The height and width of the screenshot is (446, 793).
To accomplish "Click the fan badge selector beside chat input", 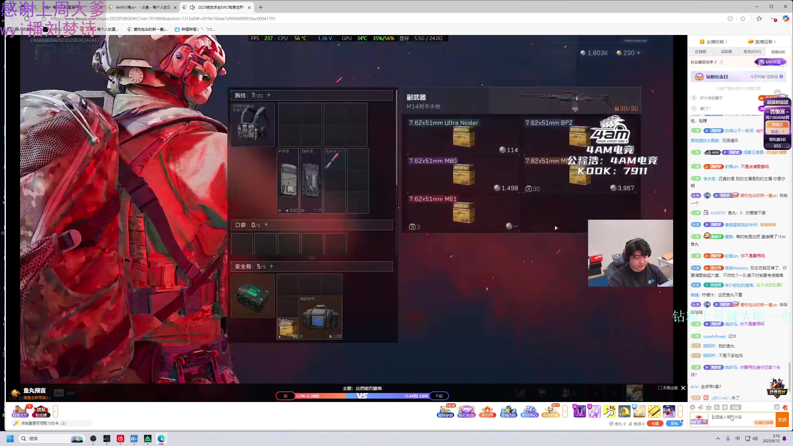I will coord(699,420).
